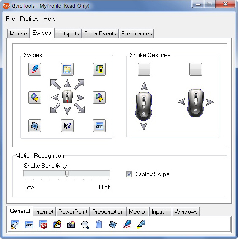Choose the clipboard icon in bottom toolbar

point(99,225)
